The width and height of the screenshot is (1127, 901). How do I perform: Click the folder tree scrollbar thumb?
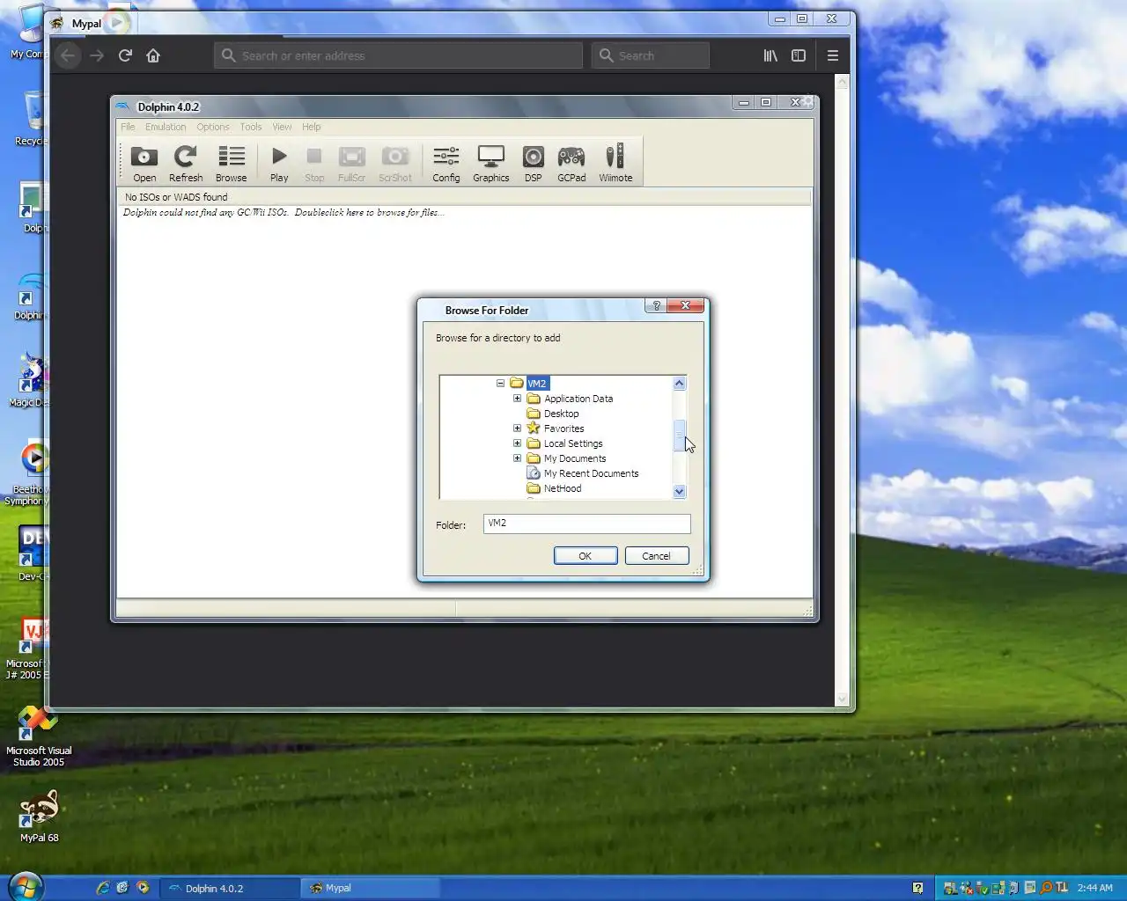679,436
